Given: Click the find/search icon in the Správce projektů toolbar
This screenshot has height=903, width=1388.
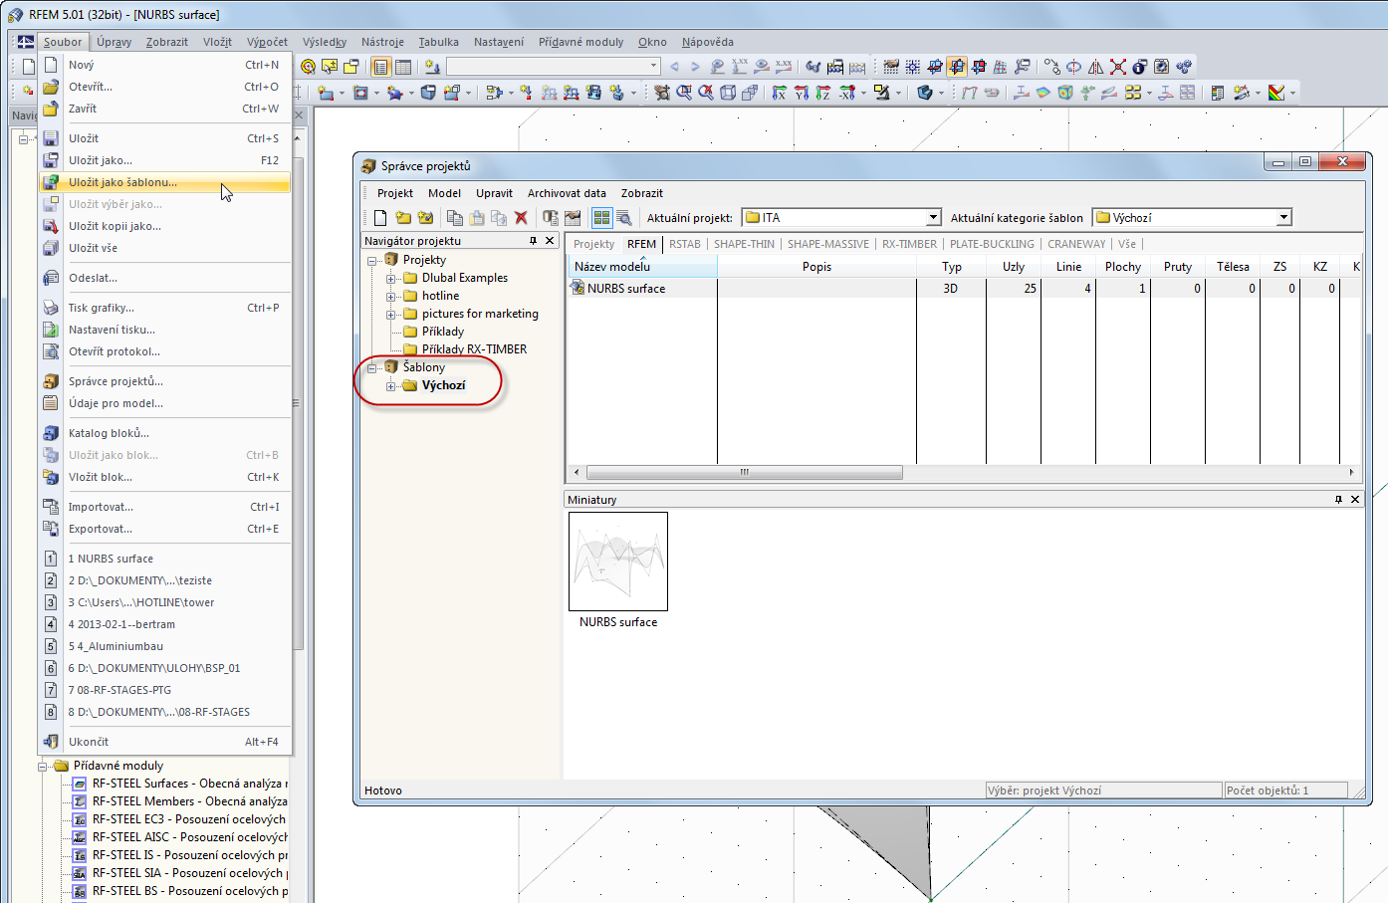Looking at the screenshot, I should (624, 218).
